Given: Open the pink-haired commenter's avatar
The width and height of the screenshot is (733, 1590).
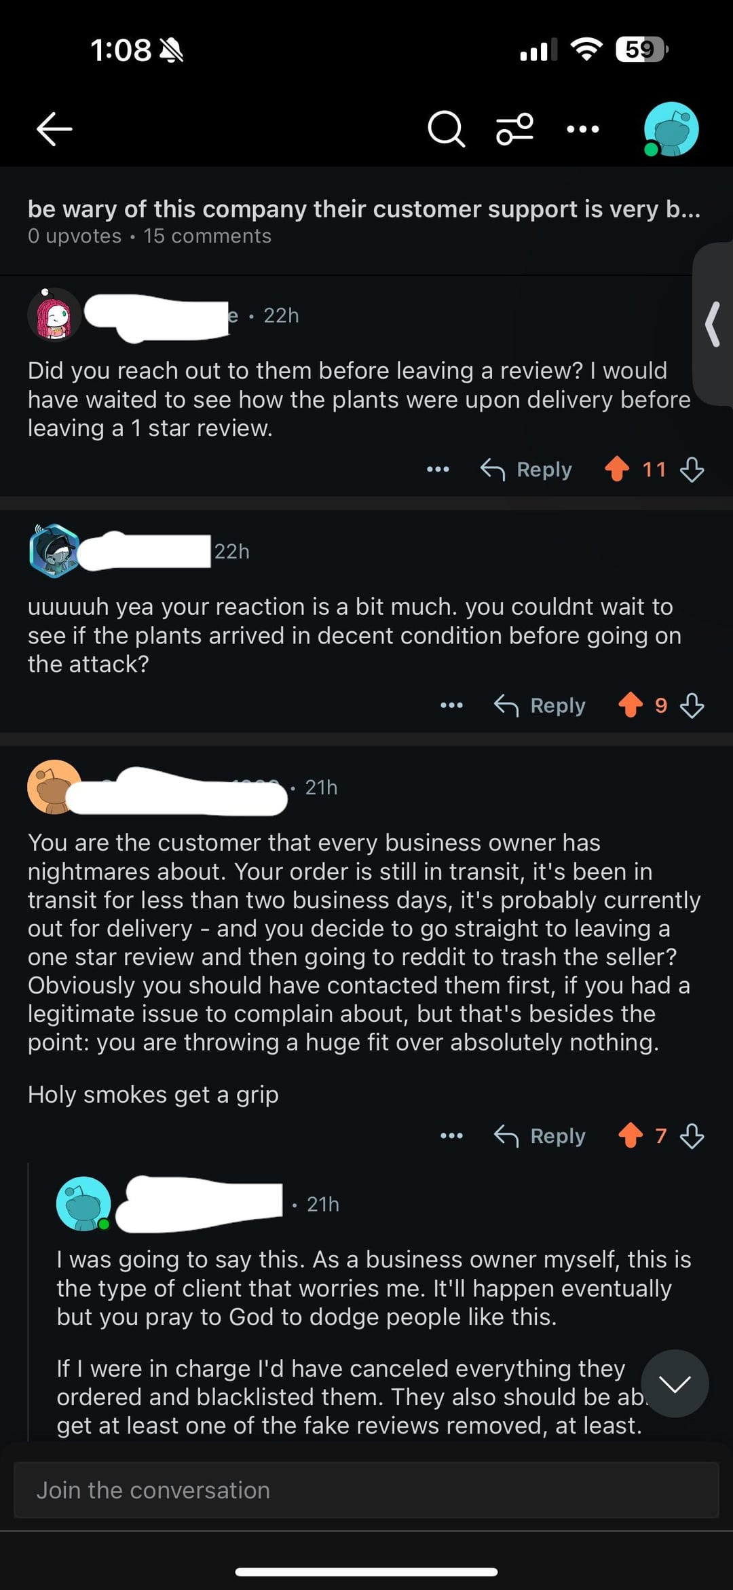Looking at the screenshot, I should (54, 315).
